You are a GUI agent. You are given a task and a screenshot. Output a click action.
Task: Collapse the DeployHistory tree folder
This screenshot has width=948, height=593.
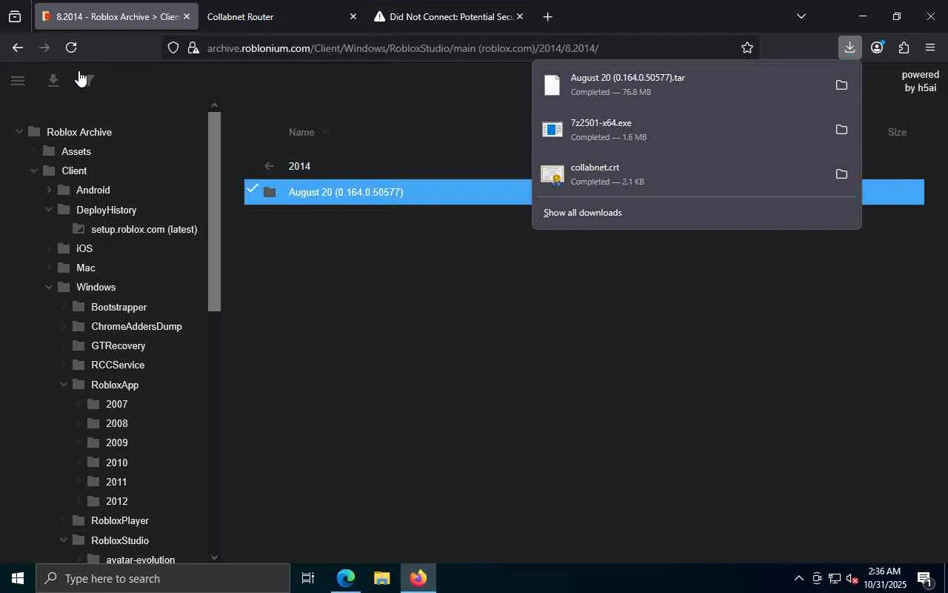pos(49,210)
